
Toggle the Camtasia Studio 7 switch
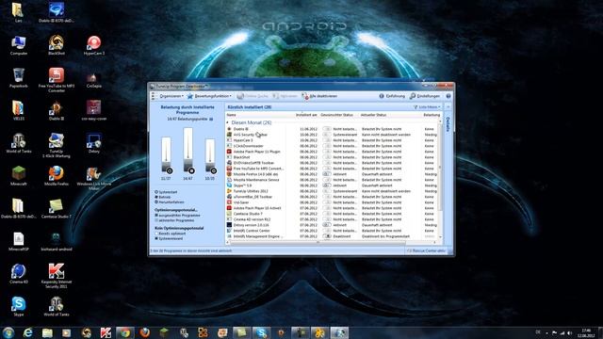327,214
